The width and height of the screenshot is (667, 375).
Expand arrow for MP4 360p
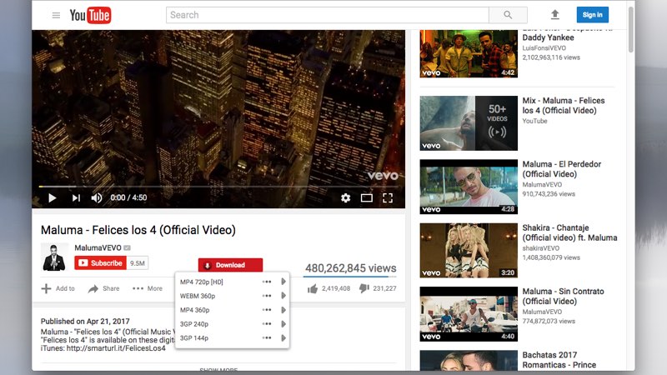(283, 310)
